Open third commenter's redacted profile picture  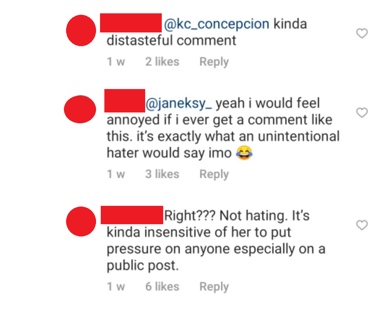click(x=81, y=221)
